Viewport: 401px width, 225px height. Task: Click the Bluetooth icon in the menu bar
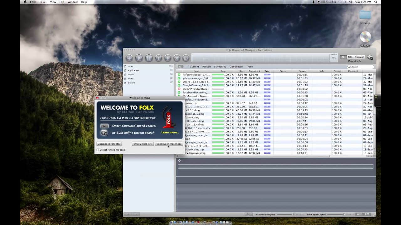click(345, 2)
